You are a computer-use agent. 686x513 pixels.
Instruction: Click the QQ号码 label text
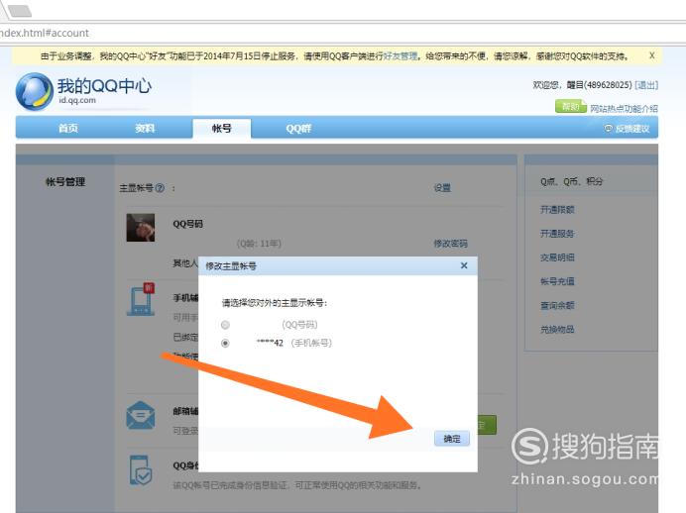(x=187, y=224)
